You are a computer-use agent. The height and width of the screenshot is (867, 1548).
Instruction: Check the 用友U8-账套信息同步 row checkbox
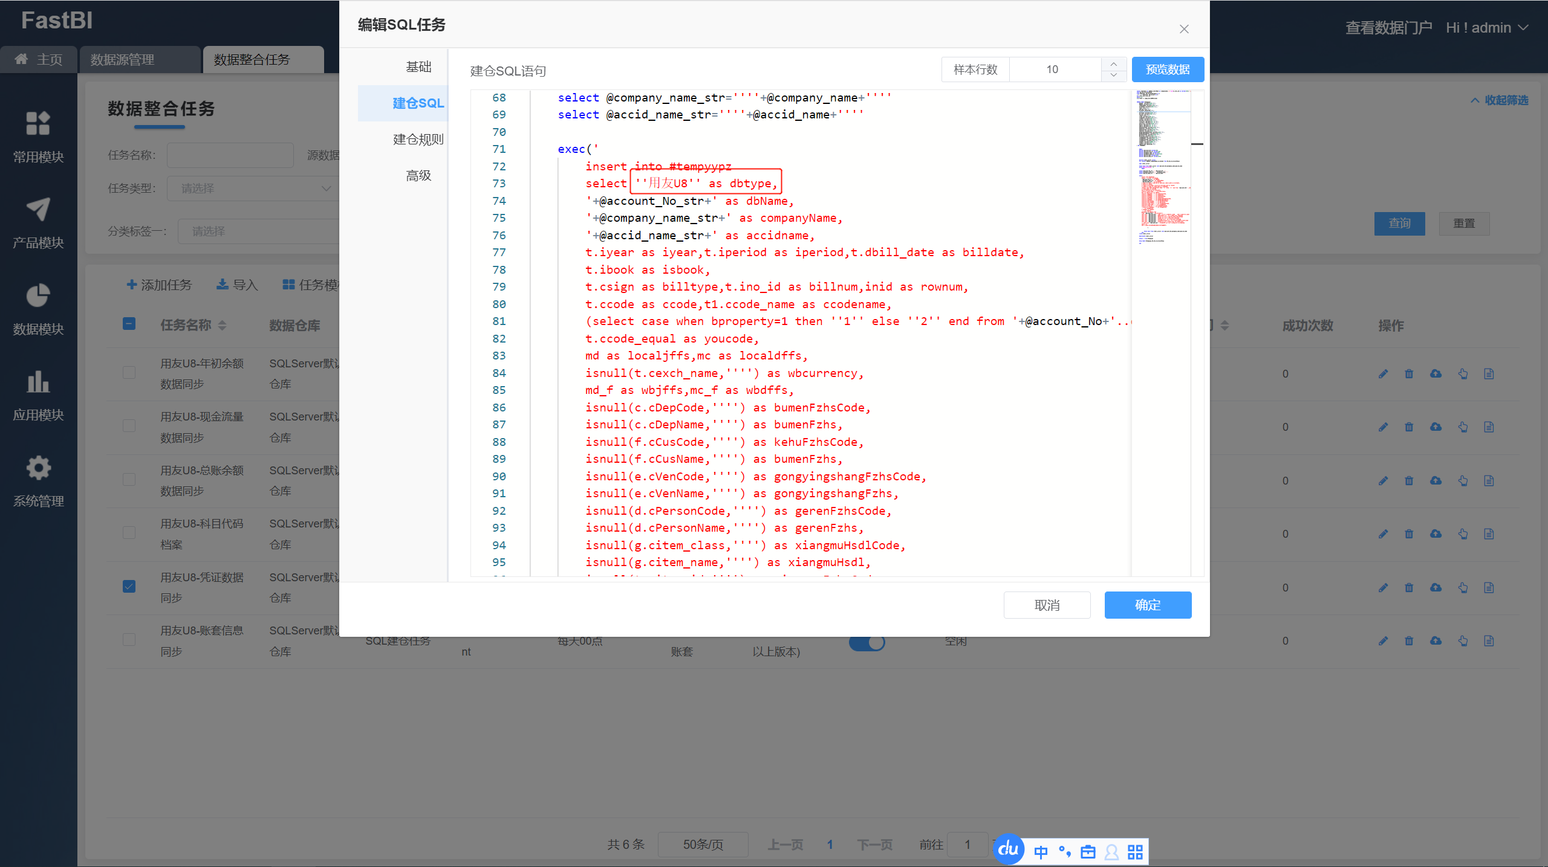[x=129, y=640]
